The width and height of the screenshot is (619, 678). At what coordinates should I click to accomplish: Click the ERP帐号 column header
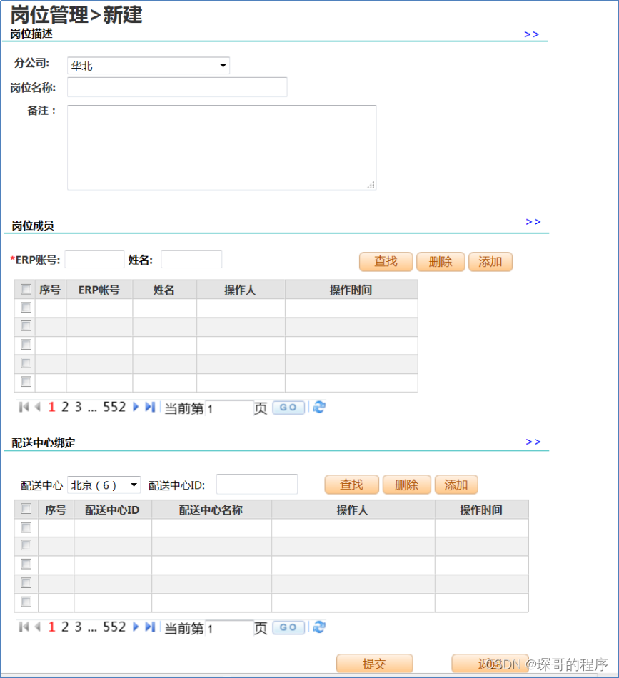[x=99, y=290]
